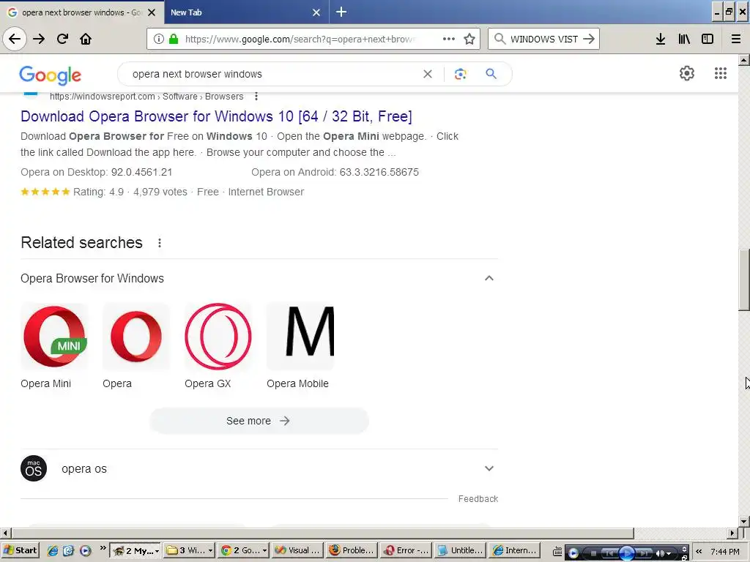
Task: Click the horizontal scrollbar left arrow
Action: 5,533
